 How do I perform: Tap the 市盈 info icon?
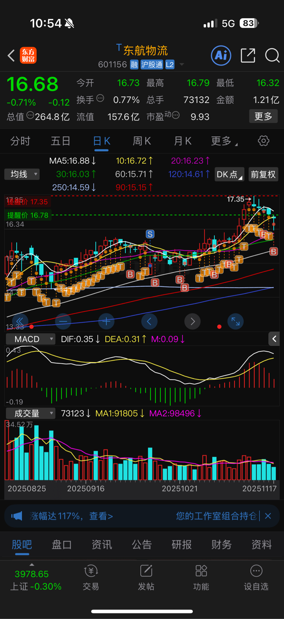coord(176,115)
